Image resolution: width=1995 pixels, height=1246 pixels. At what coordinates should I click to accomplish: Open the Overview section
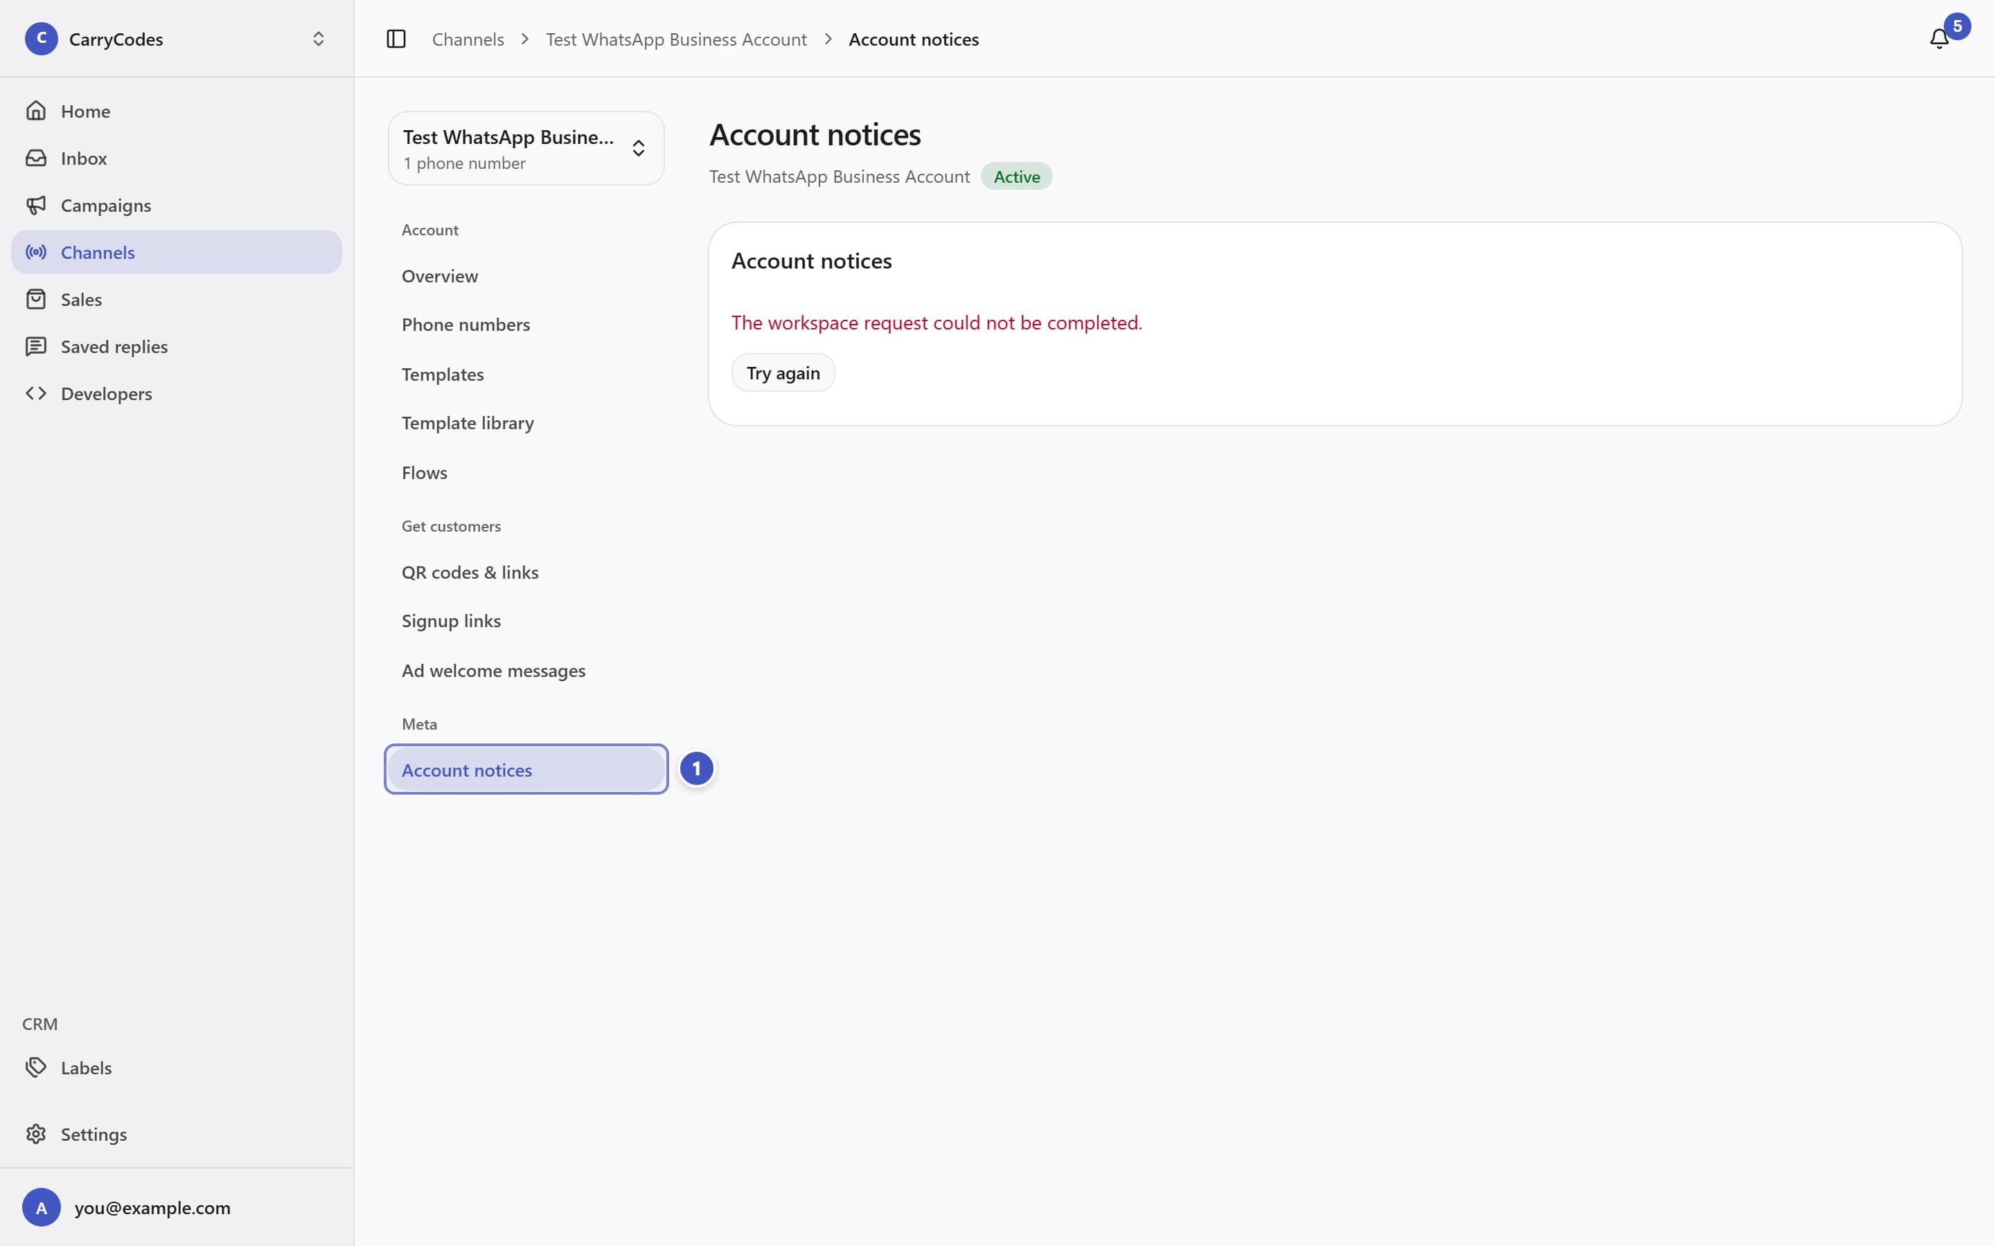526,276
